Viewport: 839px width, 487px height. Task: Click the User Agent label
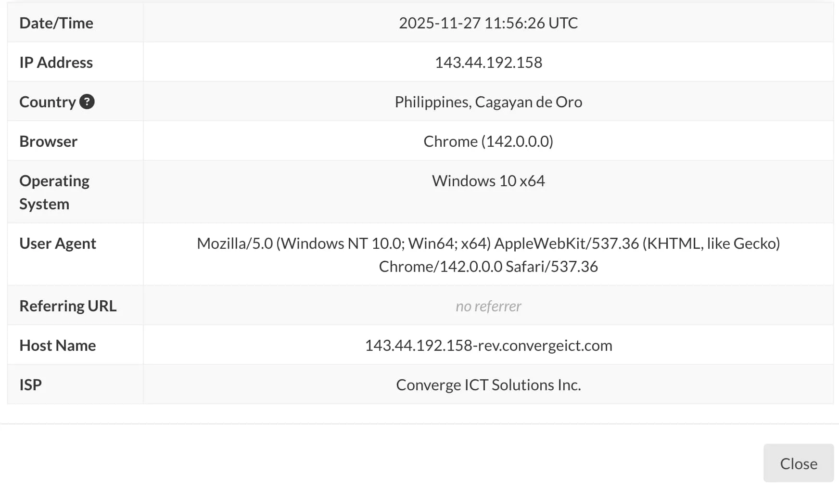tap(58, 243)
